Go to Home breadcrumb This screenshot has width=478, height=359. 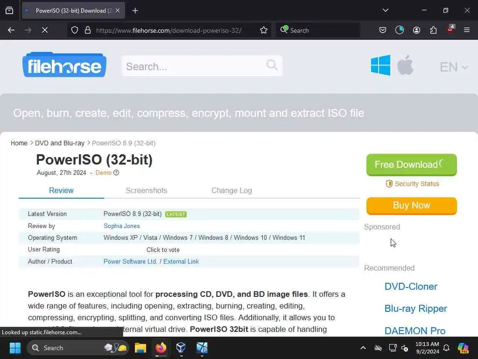tap(19, 143)
